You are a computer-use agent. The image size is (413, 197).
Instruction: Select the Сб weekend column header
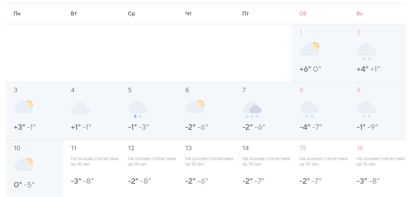[x=303, y=14]
